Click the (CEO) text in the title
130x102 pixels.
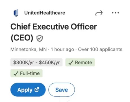point(22,38)
